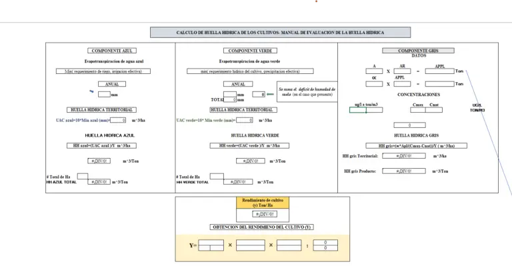Select the first Y= factor box
Screen dimensions: 512x266
211,245
